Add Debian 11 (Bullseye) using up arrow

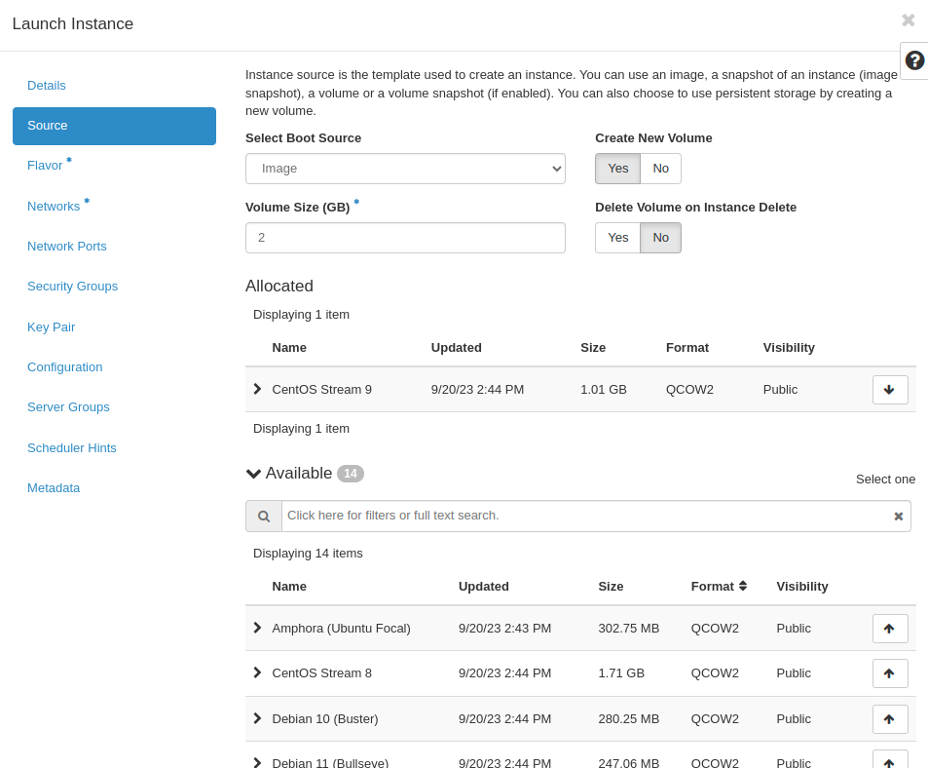pos(889,760)
